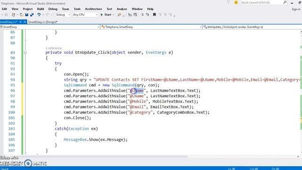Open the undo history dropdown arrow

pos(43,15)
